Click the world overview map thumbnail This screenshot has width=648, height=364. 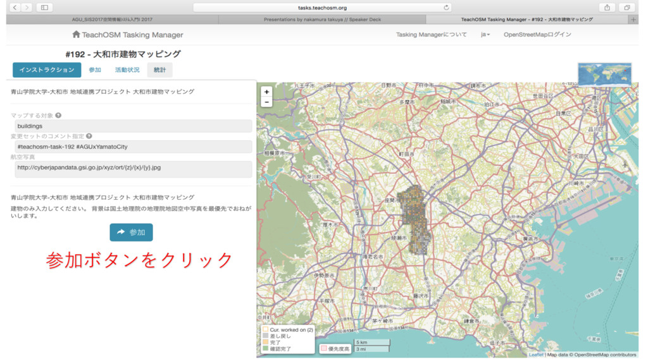(604, 74)
